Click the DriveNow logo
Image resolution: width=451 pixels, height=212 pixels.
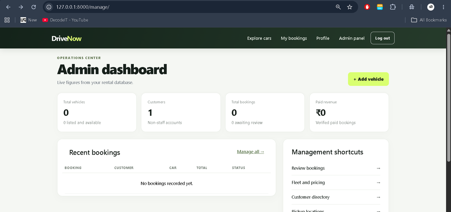[67, 38]
